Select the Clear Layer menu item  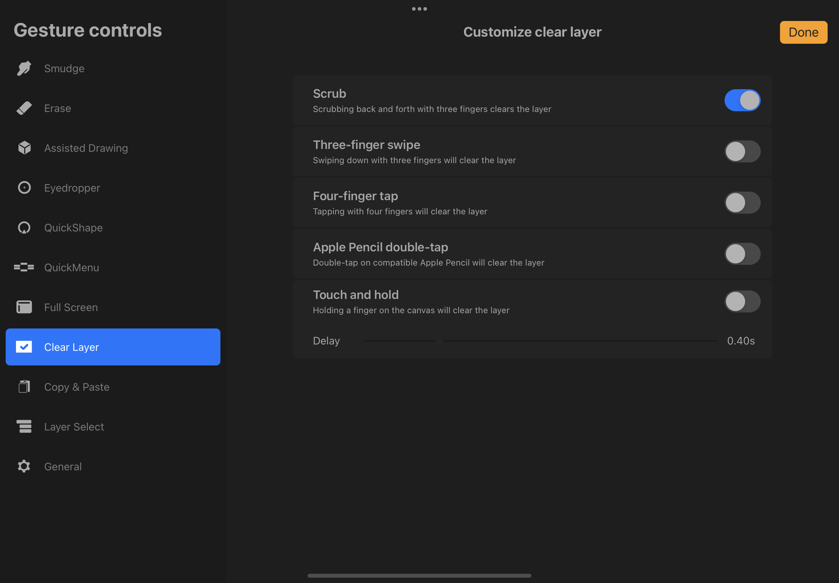pos(113,347)
